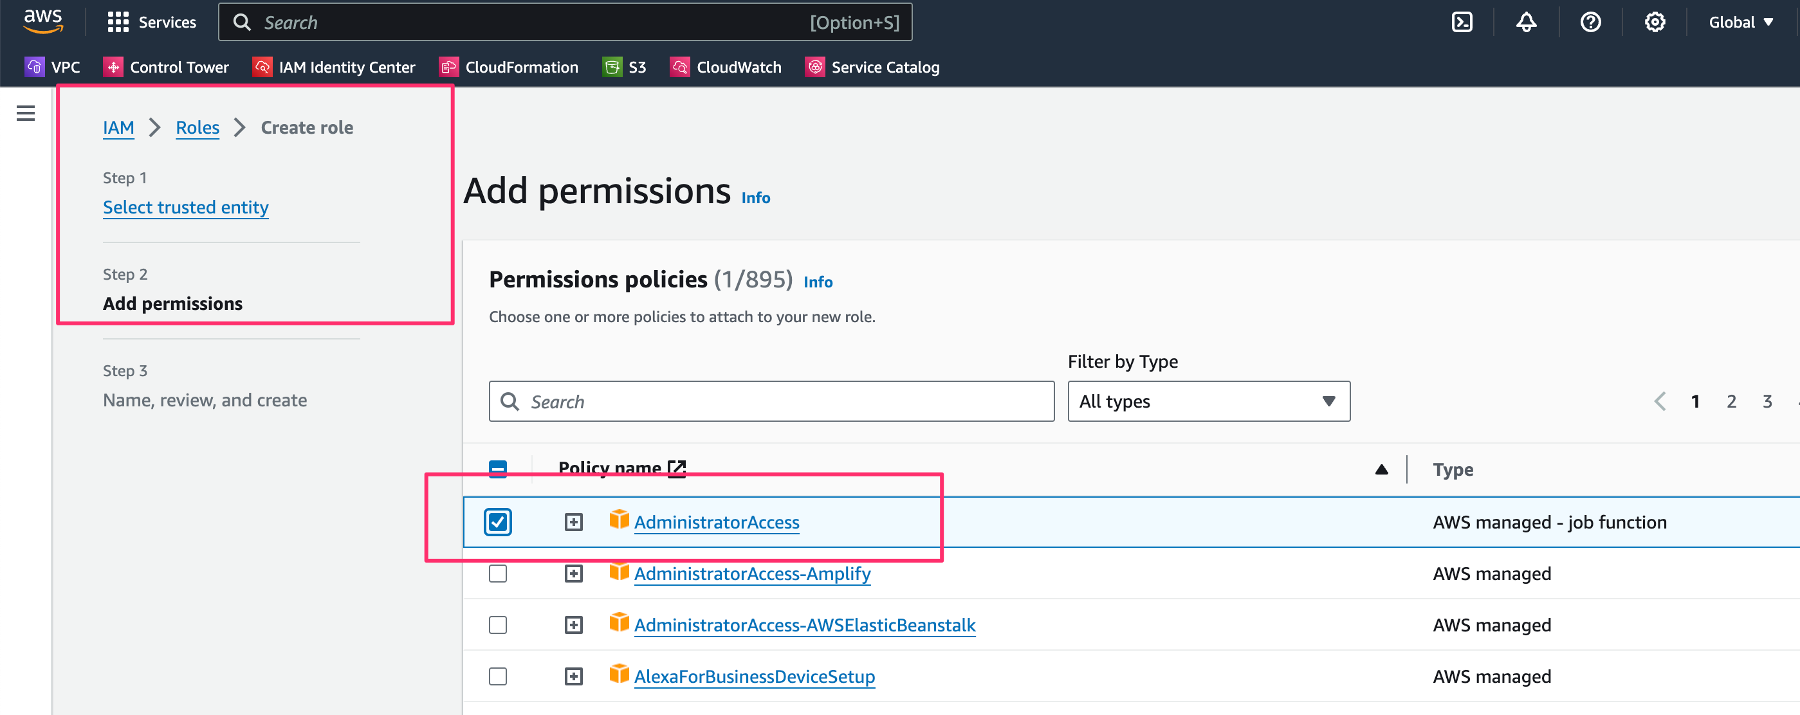Open the left hamburger navigation menu

pyautogui.click(x=26, y=113)
